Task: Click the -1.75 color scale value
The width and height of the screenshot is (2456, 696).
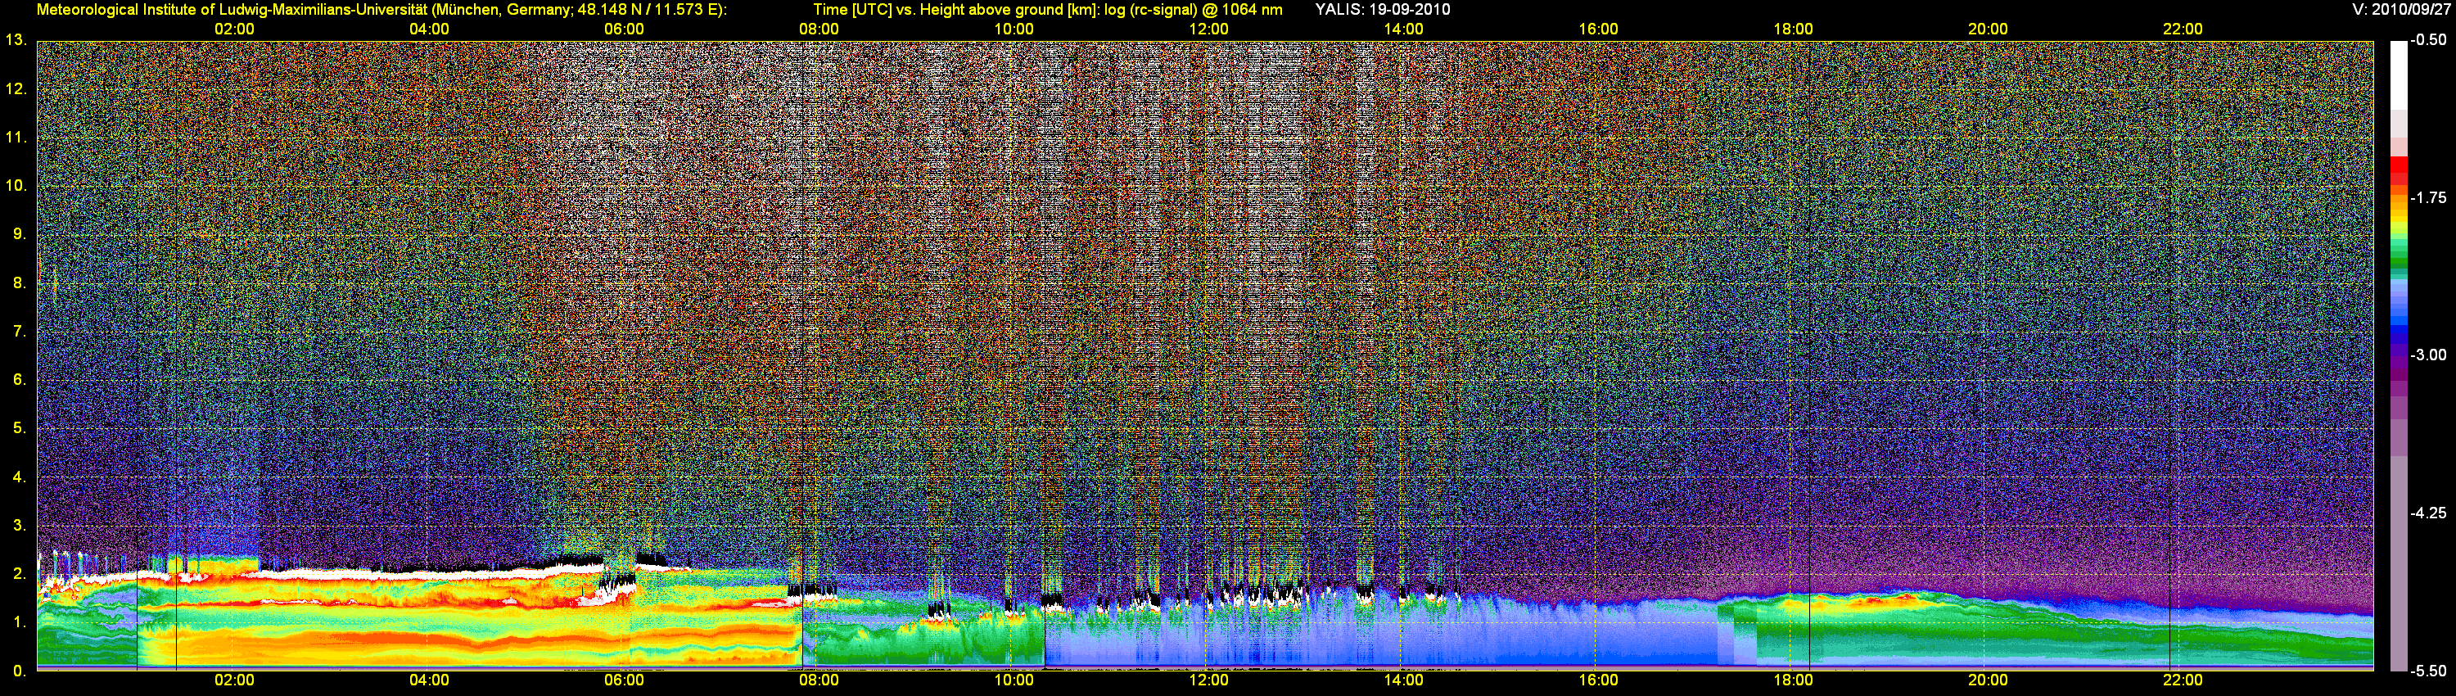Action: pos(2428,197)
